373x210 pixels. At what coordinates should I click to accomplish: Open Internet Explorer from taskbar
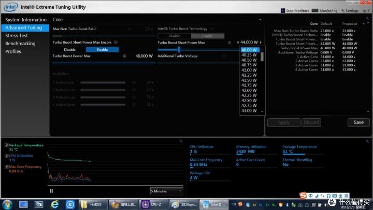(55, 204)
